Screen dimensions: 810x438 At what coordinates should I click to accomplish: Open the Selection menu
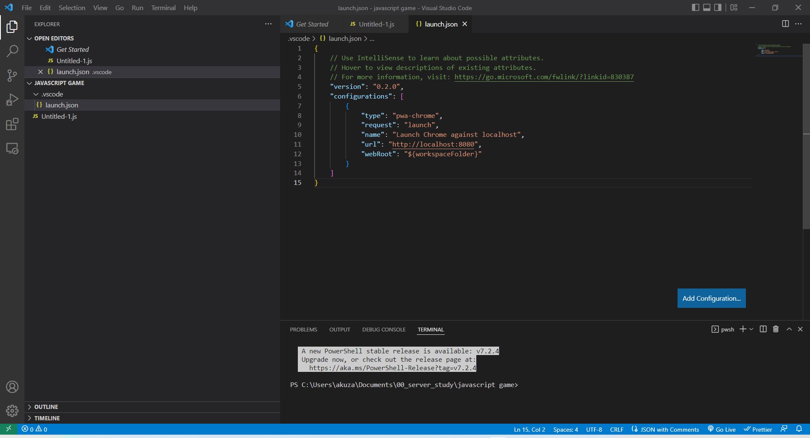tap(72, 8)
